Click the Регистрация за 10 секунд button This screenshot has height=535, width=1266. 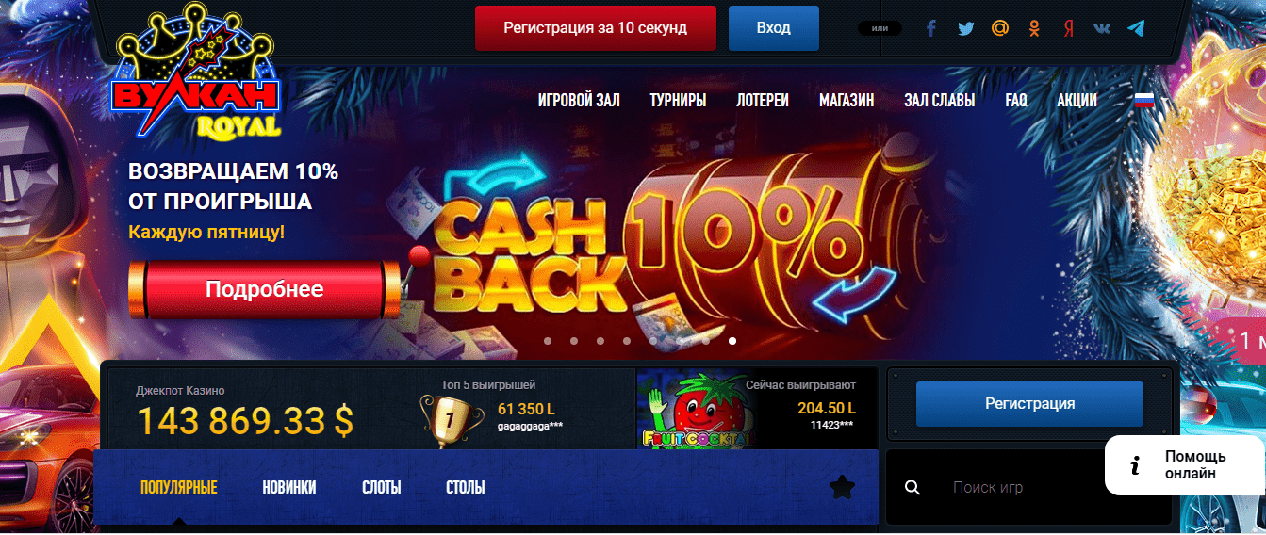[596, 28]
